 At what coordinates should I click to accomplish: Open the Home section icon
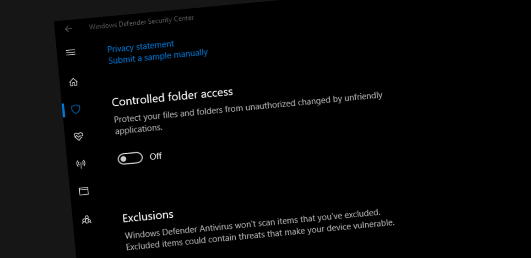tap(74, 82)
